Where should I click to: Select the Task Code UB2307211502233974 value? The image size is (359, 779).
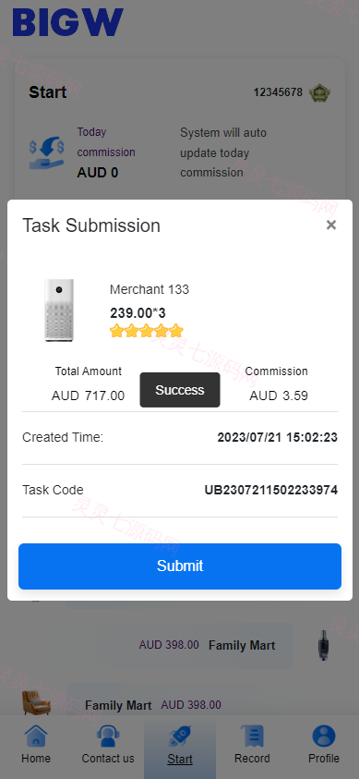point(270,491)
